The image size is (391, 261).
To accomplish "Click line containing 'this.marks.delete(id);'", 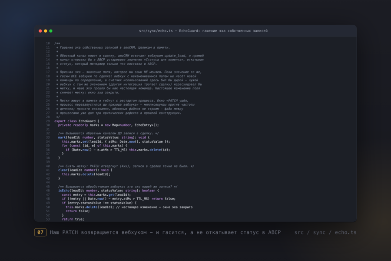I will point(118,150).
